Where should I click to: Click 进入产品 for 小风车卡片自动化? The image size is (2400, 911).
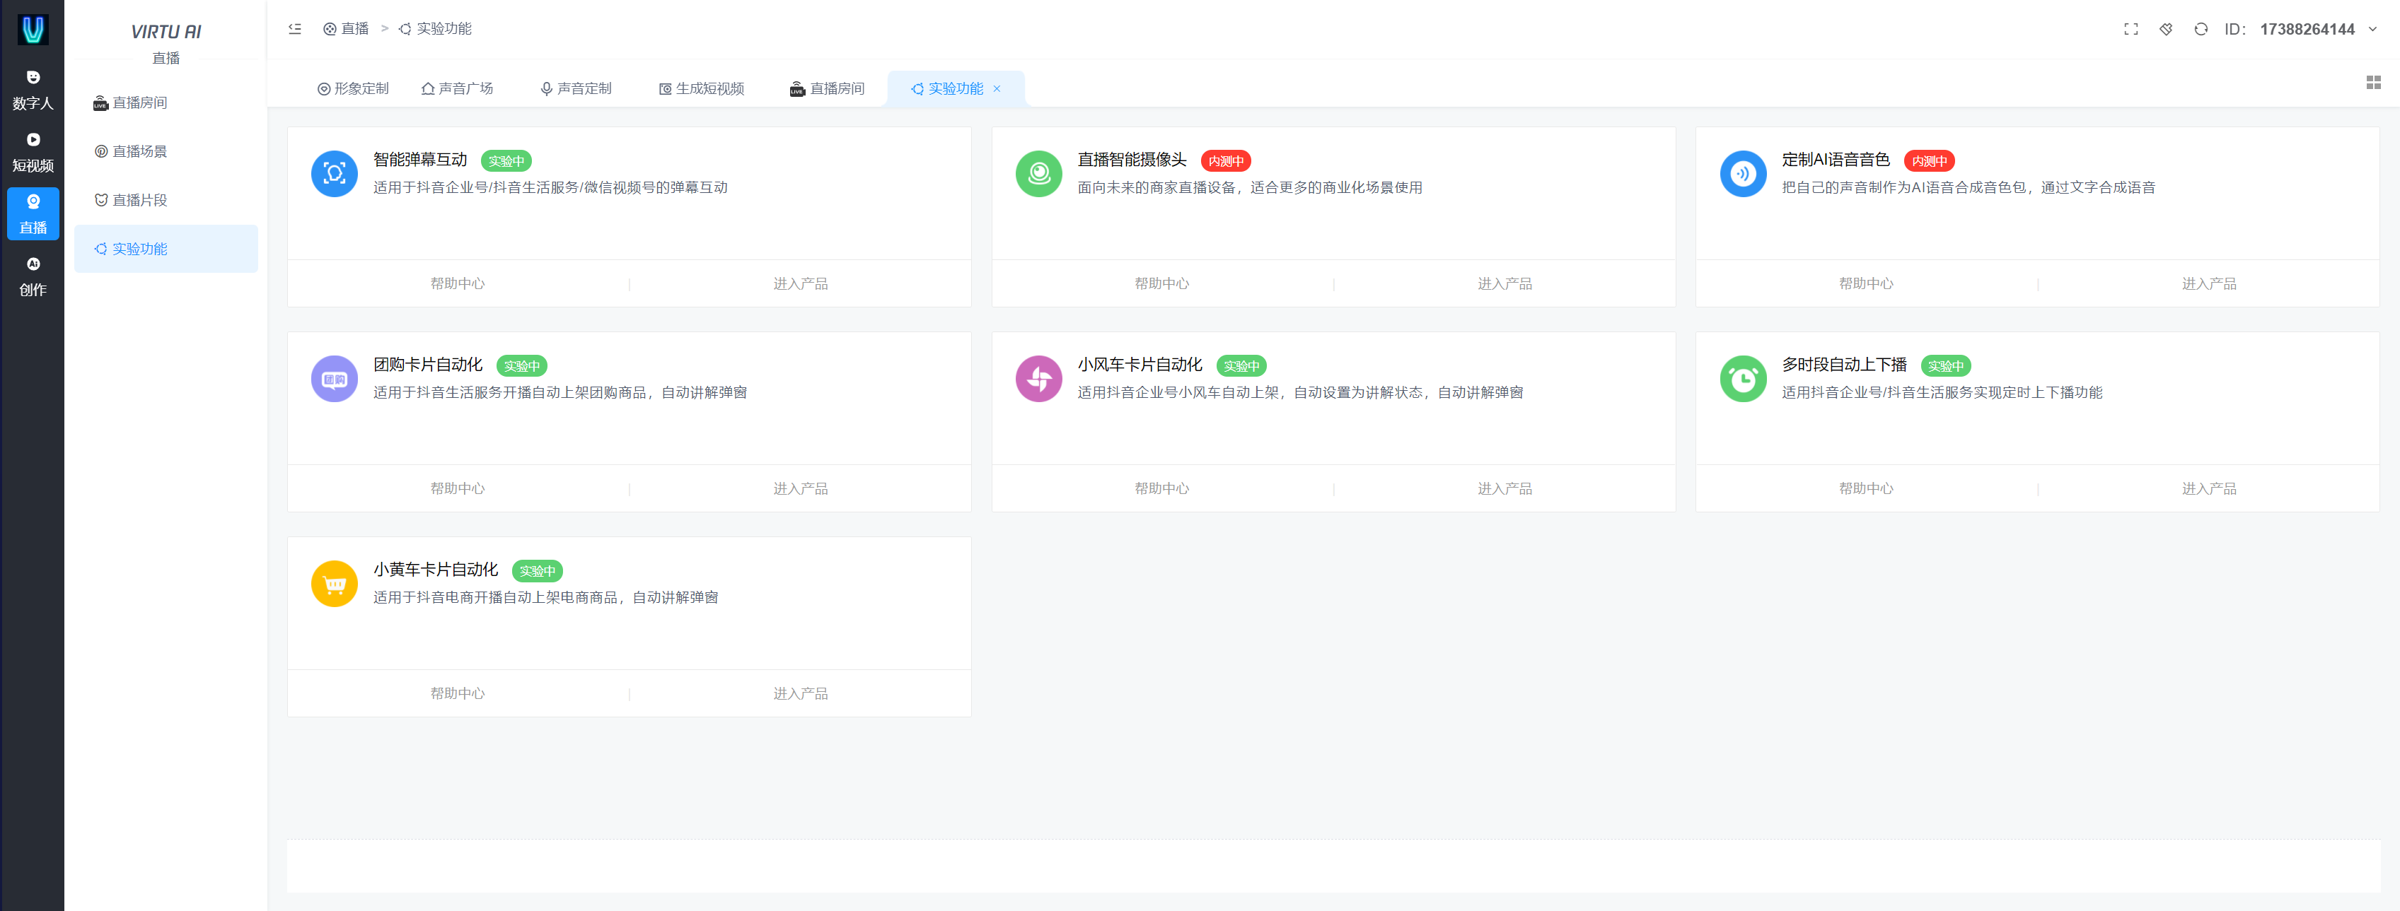pyautogui.click(x=1505, y=488)
